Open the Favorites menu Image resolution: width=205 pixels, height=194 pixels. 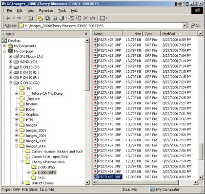click(x=46, y=11)
